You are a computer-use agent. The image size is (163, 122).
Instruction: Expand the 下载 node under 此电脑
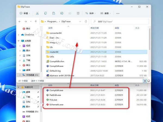(x=20, y=60)
